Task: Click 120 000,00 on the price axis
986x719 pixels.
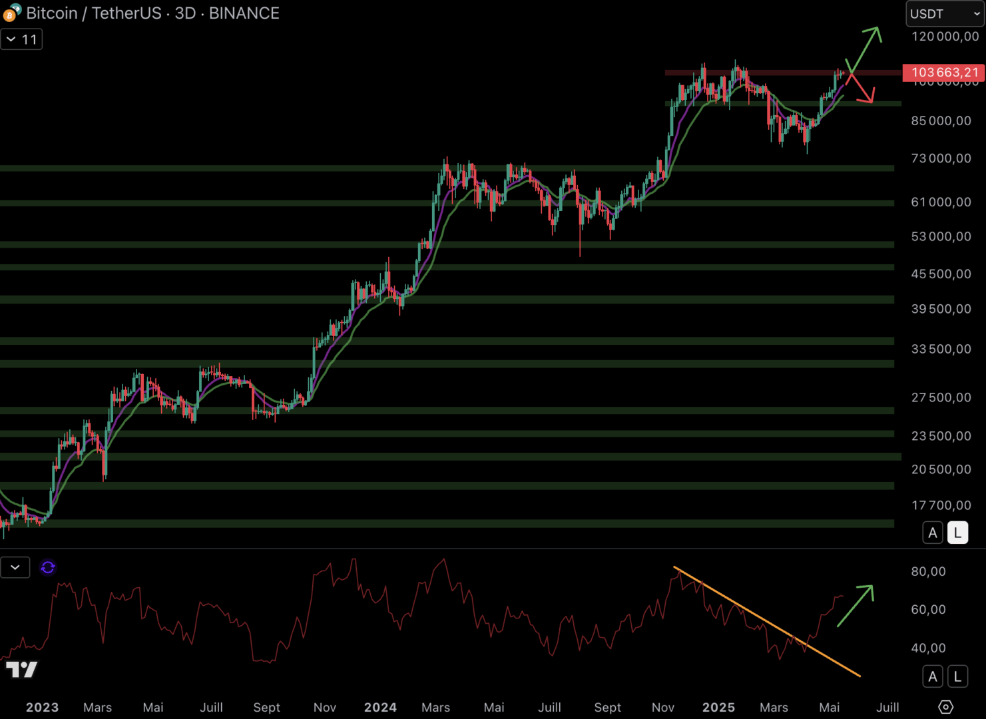Action: (945, 37)
